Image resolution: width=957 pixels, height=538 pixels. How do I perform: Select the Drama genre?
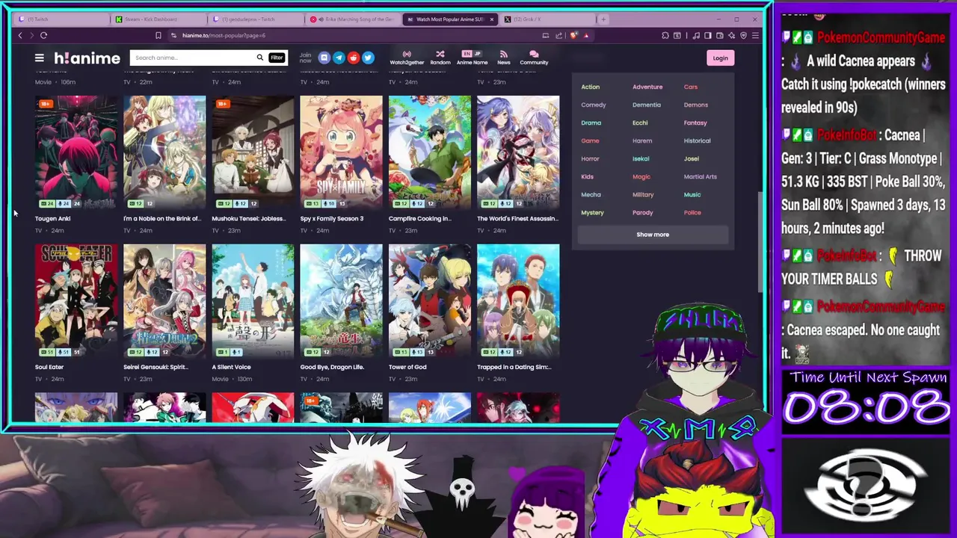(591, 123)
